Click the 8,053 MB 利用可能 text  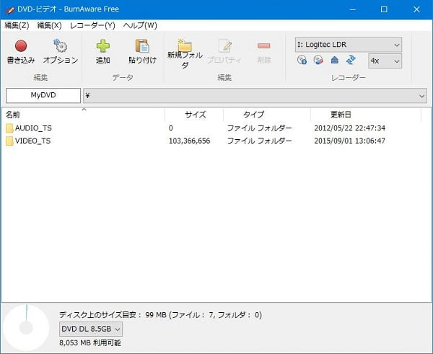pos(90,343)
